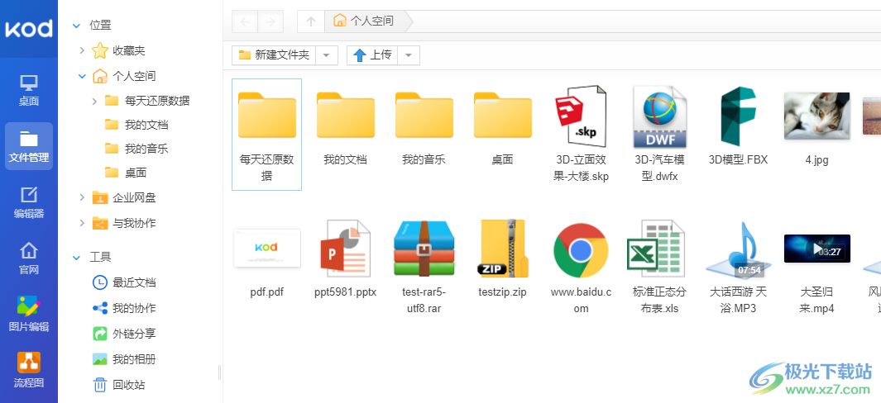The height and width of the screenshot is (403, 881).
Task: Collapse the 个人空间 tree node
Action: [82, 76]
